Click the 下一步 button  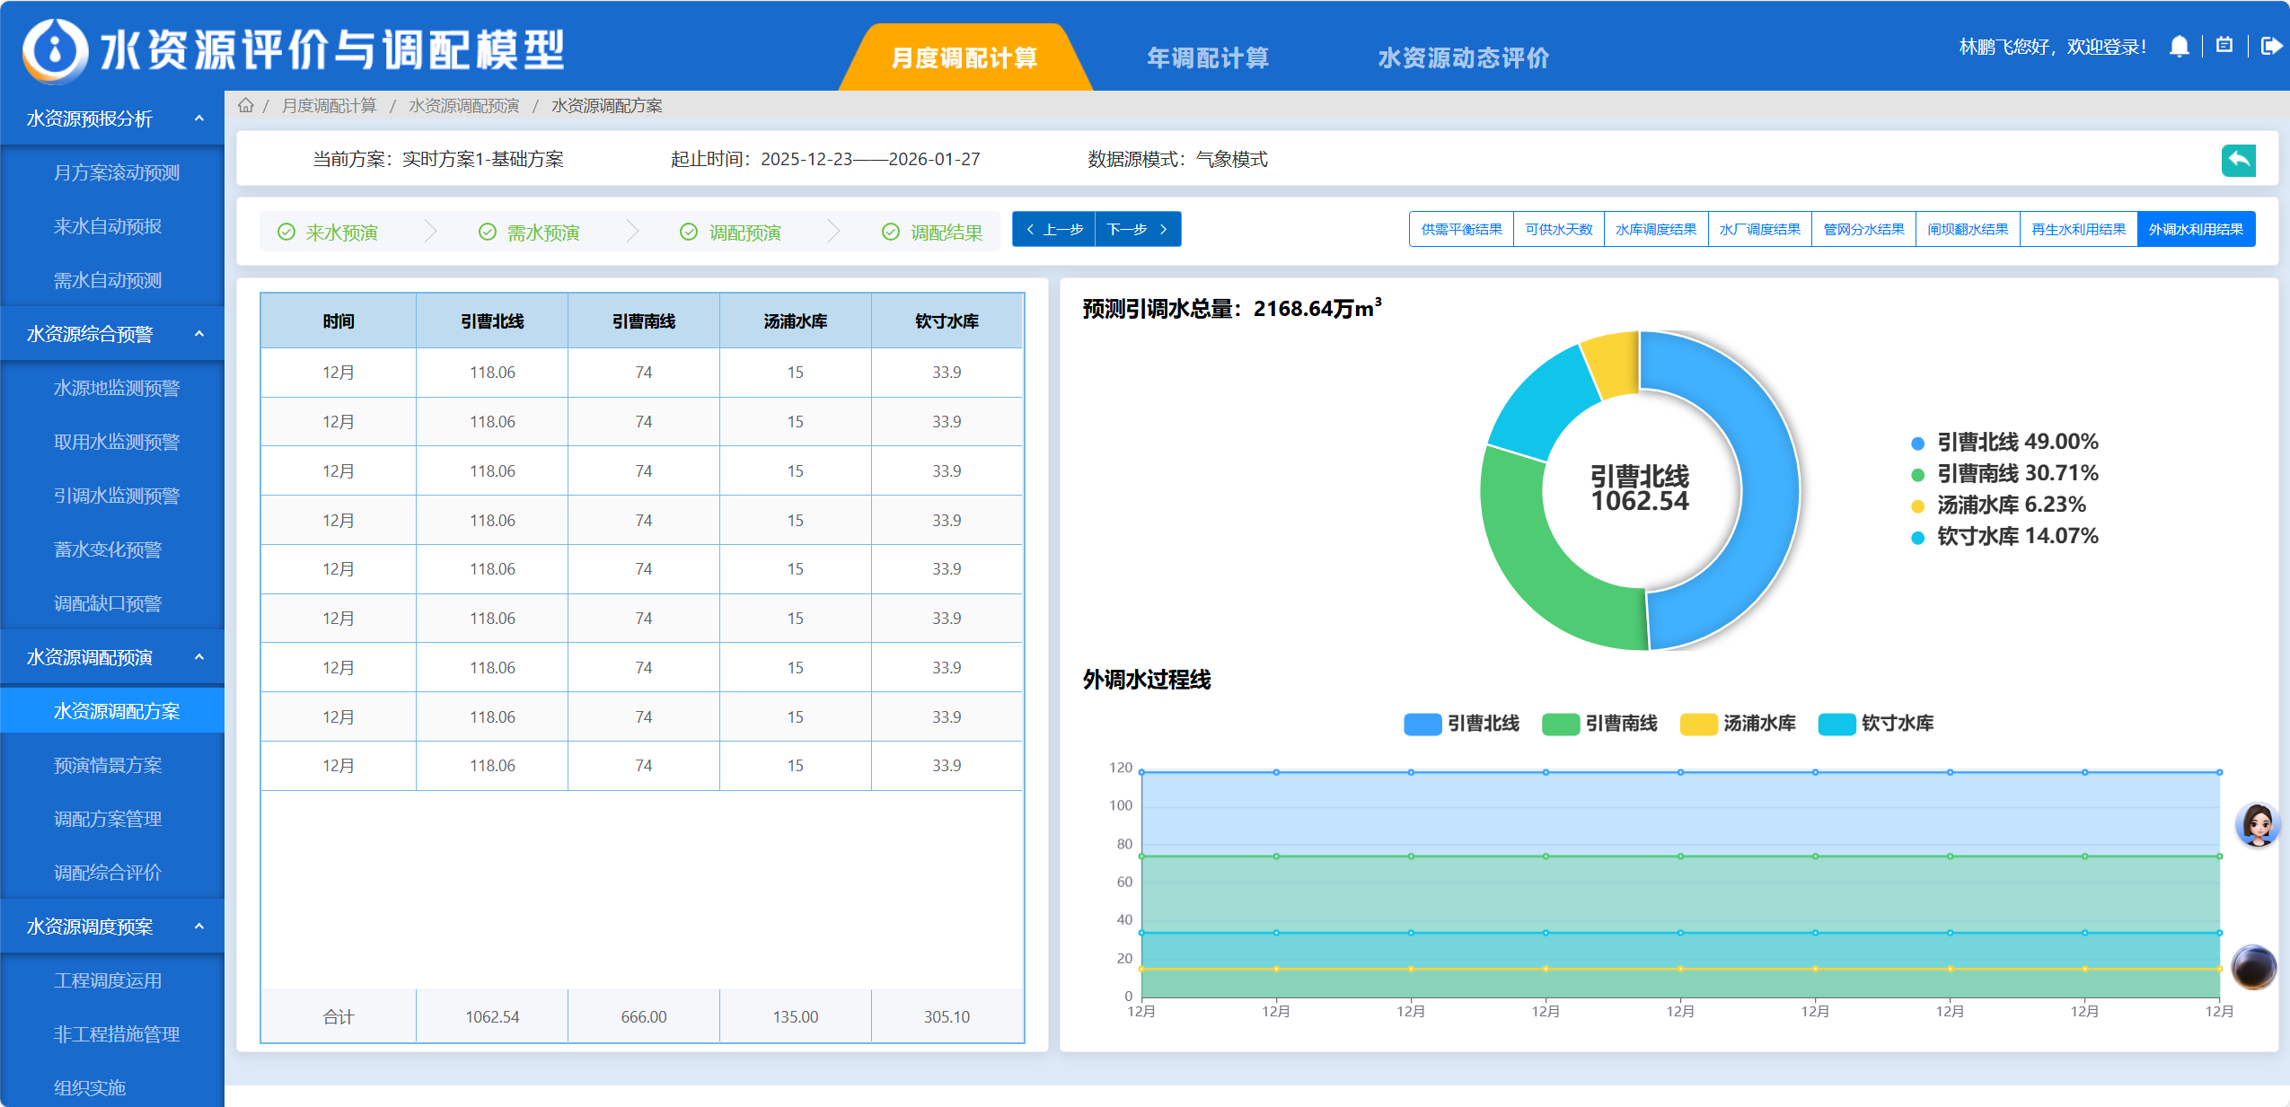1137,230
